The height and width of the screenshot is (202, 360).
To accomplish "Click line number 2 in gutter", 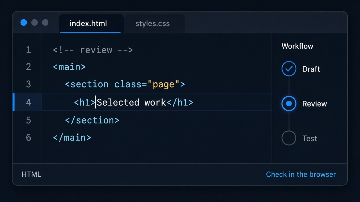I will pyautogui.click(x=28, y=67).
